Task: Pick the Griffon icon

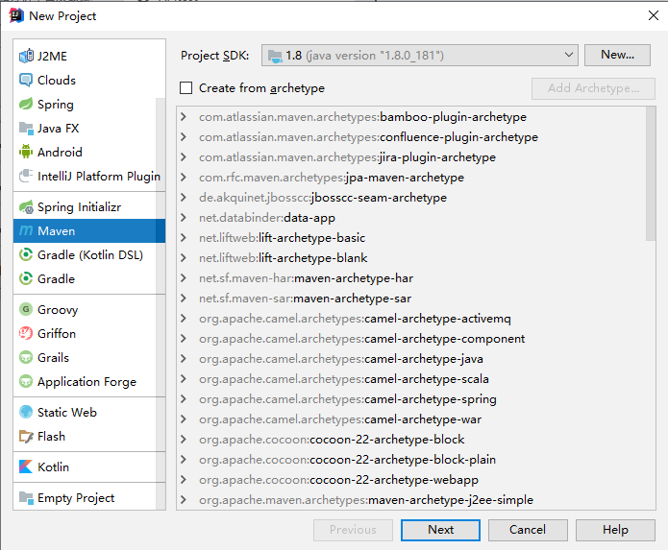Action: [x=26, y=333]
